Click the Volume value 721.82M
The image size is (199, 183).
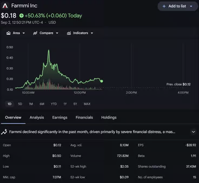click(123, 156)
